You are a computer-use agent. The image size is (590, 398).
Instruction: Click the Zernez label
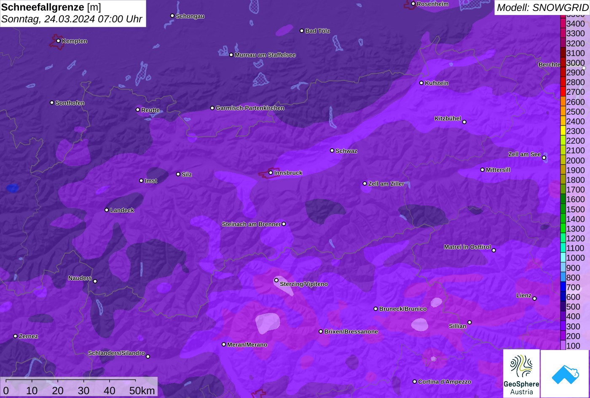29,337
